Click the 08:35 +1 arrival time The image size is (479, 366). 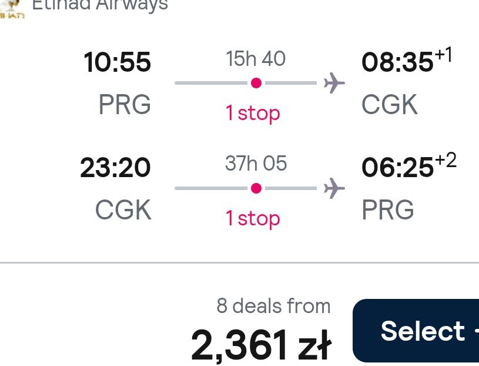click(x=407, y=59)
